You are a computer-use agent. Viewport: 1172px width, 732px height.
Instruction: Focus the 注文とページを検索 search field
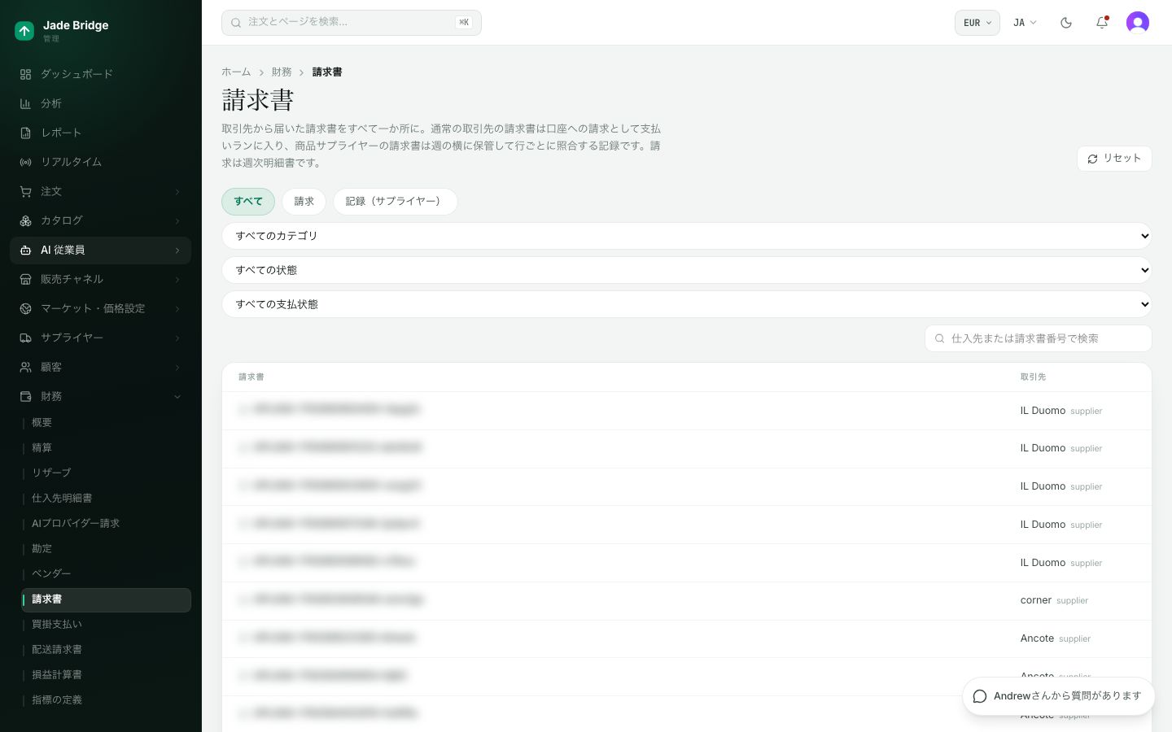coord(352,23)
